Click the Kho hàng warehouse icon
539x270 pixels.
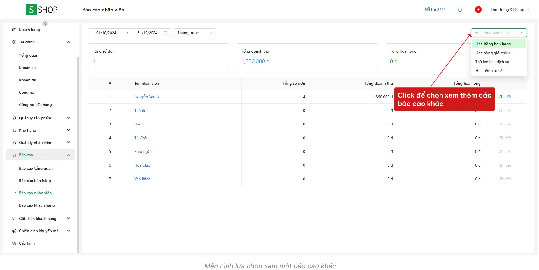click(14, 130)
